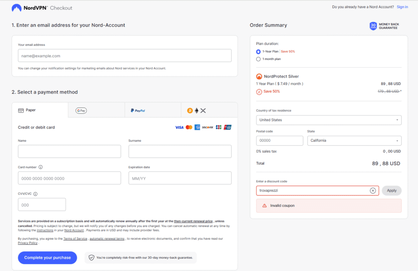Viewport: 418px width, 271px height.
Task: Open the instructions link
Action: pos(45,230)
